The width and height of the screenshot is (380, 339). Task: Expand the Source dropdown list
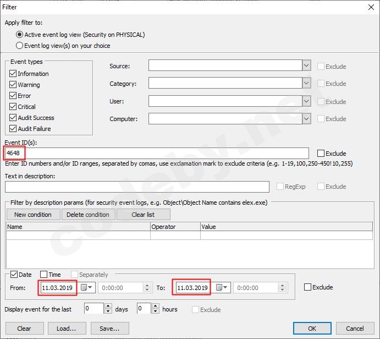pyautogui.click(x=306, y=66)
